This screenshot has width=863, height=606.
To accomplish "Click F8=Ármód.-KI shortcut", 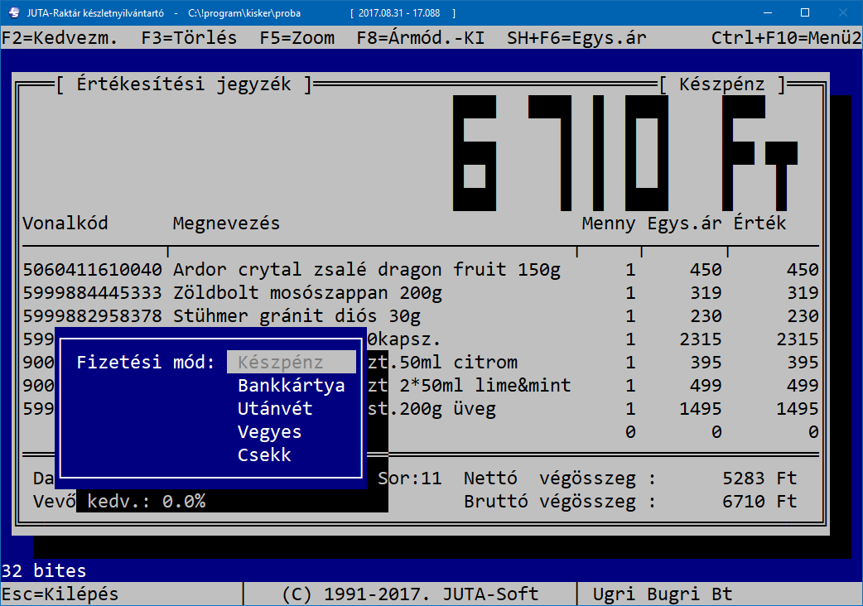I will (x=420, y=38).
